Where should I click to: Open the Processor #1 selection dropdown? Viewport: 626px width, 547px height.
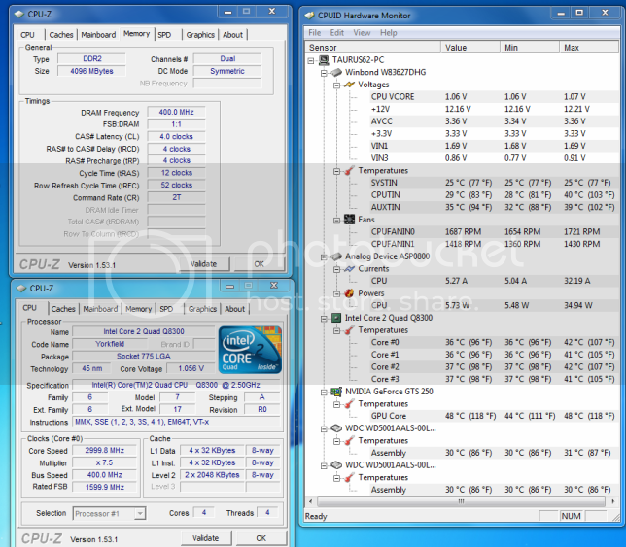(140, 513)
